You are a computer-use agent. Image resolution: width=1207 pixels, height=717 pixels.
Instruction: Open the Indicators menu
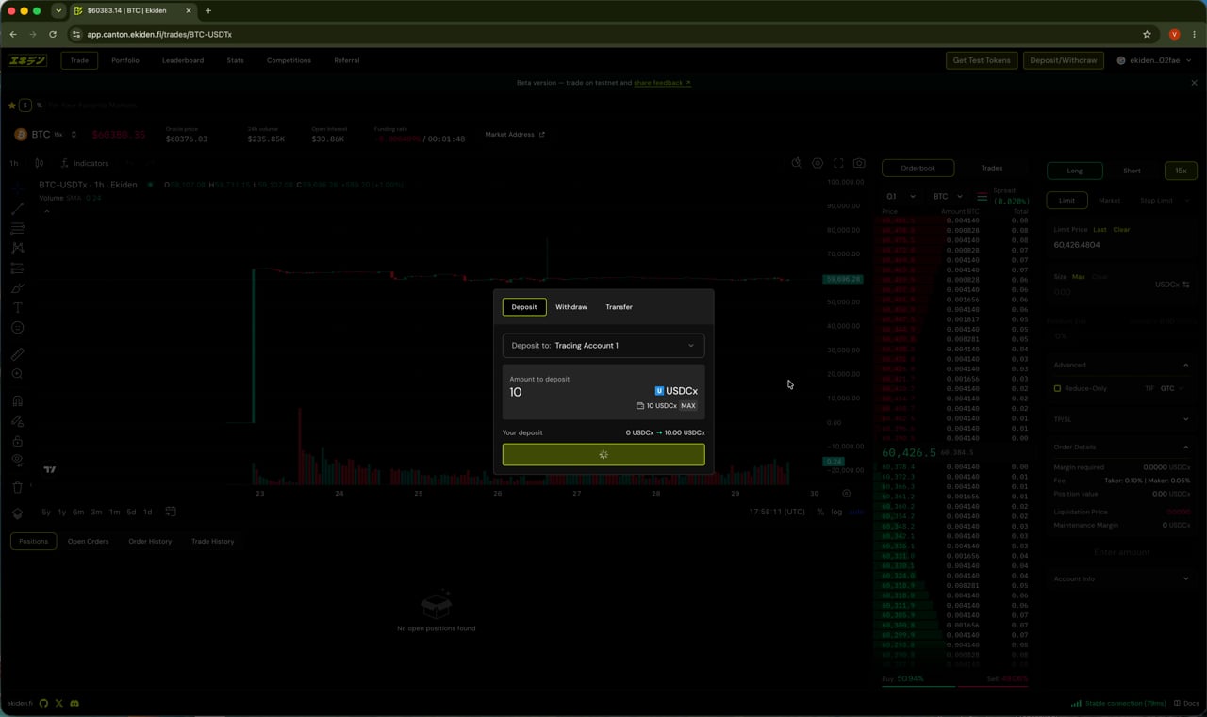pyautogui.click(x=85, y=163)
